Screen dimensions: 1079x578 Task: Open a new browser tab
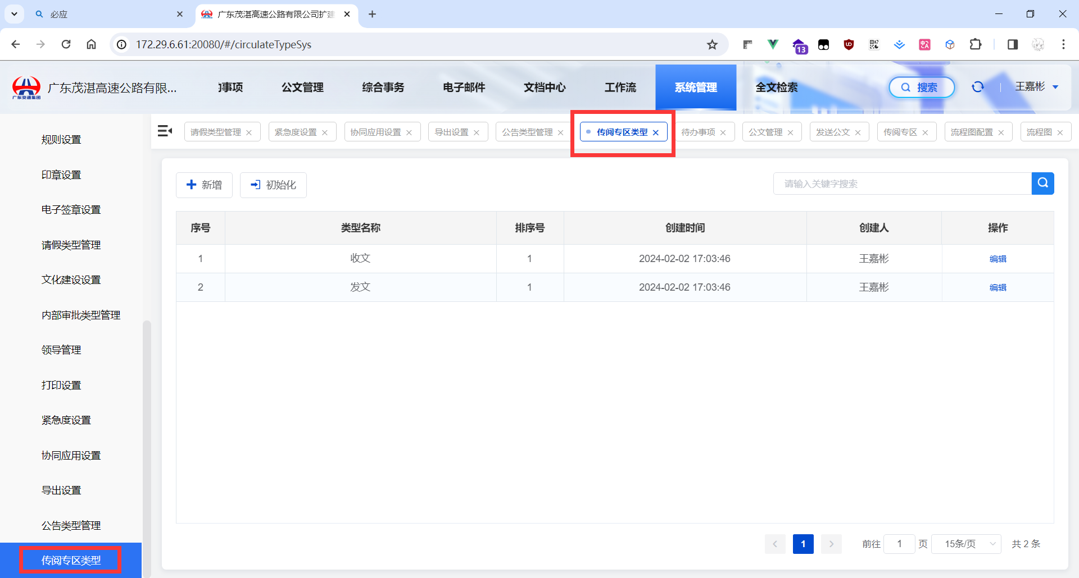pos(372,14)
